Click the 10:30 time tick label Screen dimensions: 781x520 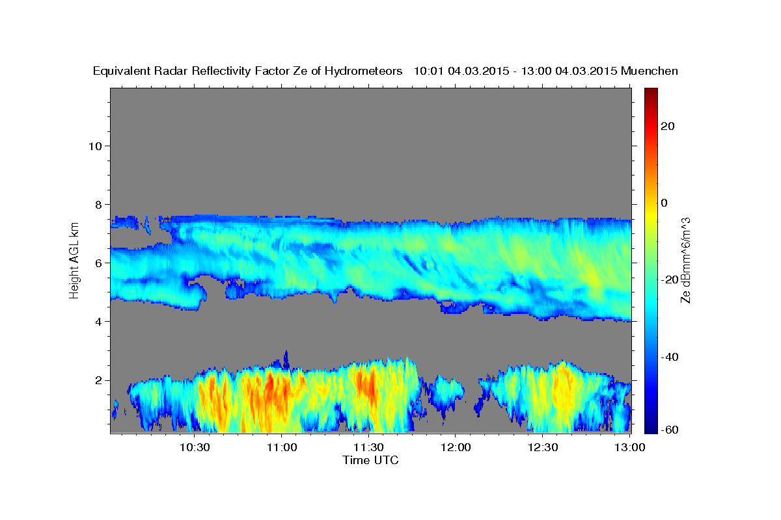[194, 447]
